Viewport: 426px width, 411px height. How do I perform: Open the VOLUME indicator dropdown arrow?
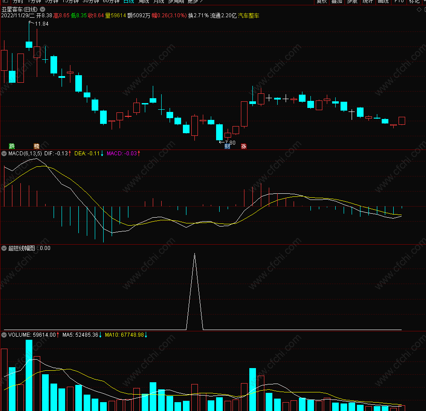pyautogui.click(x=4, y=335)
